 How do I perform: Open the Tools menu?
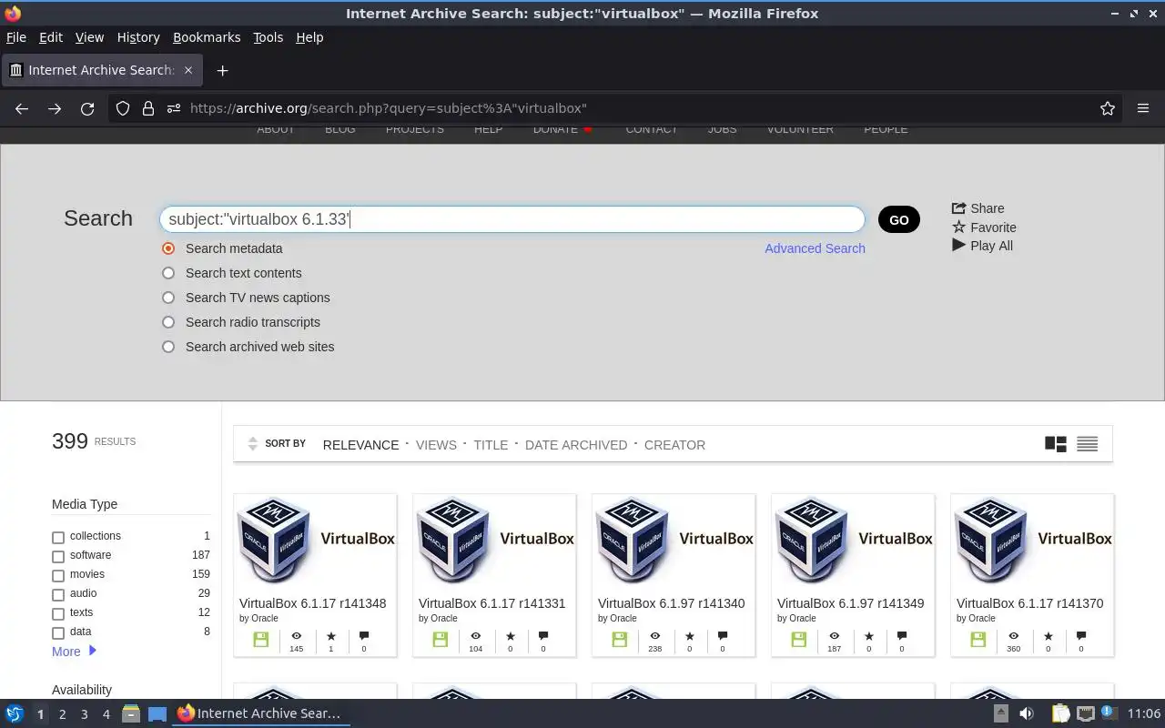coord(268,37)
